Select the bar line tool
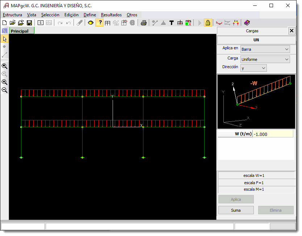The image size is (302, 236). 4,55
